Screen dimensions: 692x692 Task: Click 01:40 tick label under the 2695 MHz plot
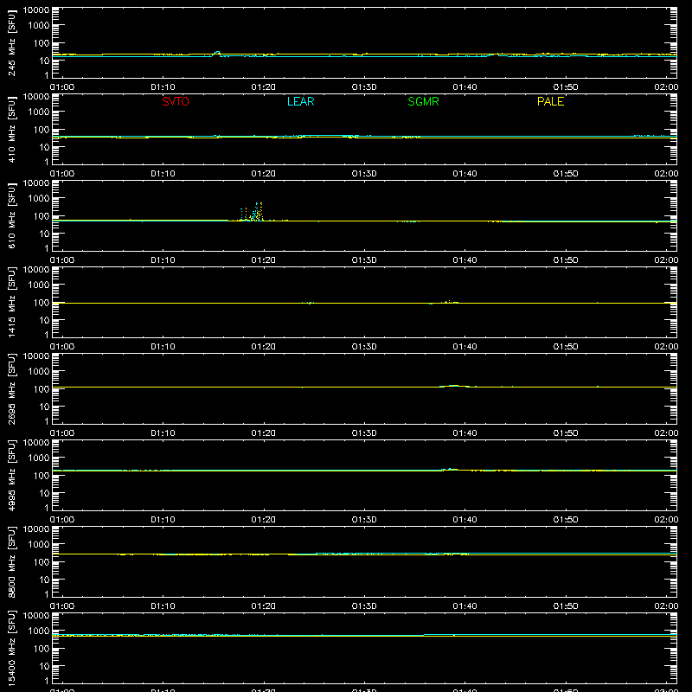(465, 433)
